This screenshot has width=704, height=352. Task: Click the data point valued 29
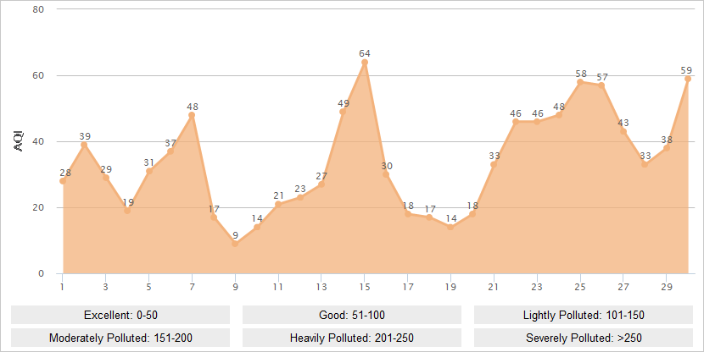click(x=105, y=178)
